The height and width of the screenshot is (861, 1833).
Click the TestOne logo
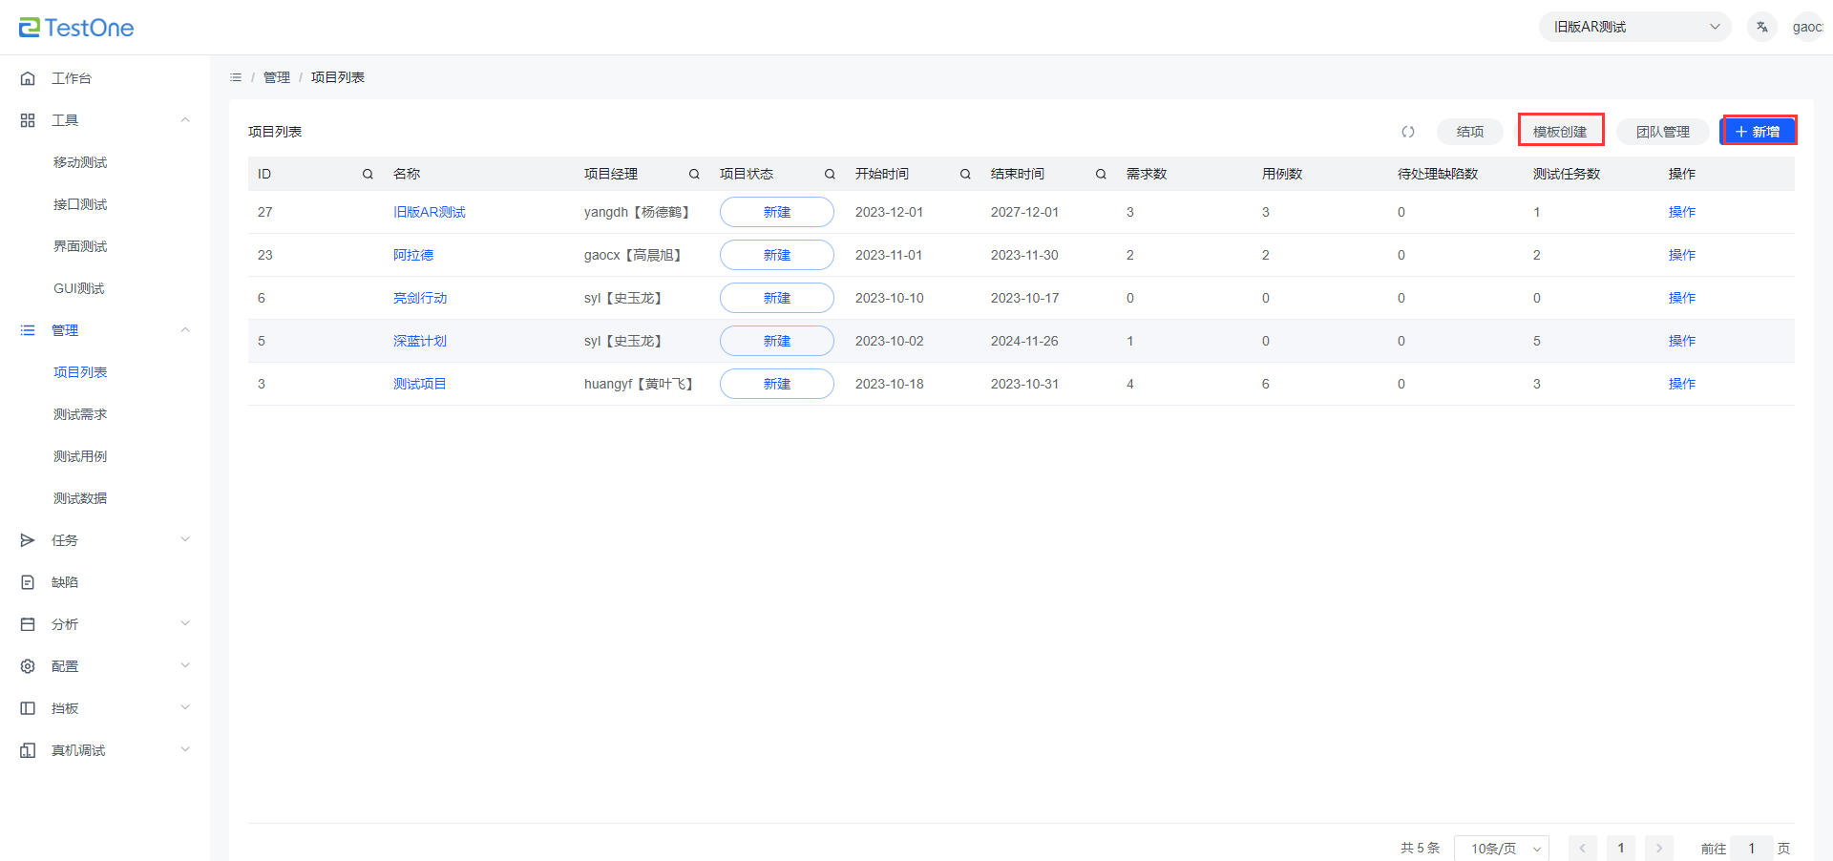pyautogui.click(x=76, y=28)
